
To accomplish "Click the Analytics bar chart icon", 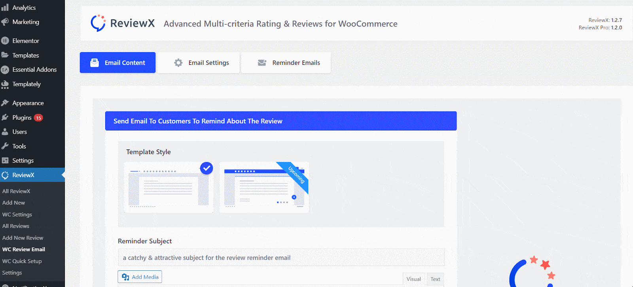I will (5, 8).
